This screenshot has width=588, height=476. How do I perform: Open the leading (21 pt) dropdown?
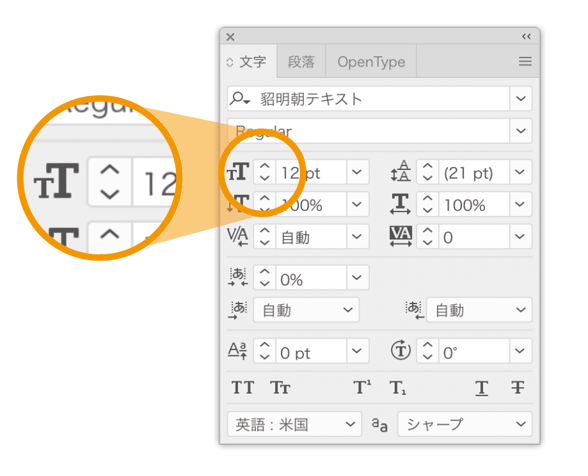pos(520,172)
